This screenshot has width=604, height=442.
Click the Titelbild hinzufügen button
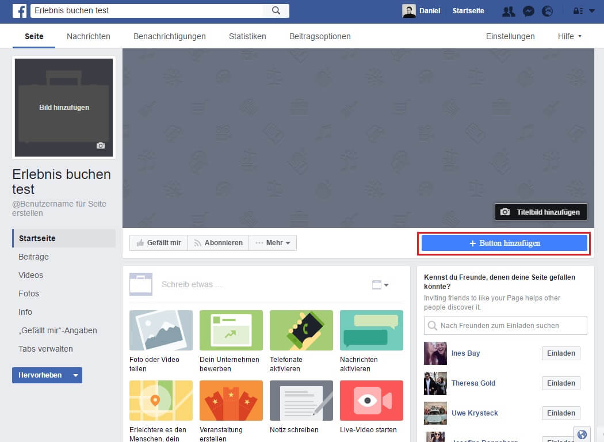[x=541, y=212]
